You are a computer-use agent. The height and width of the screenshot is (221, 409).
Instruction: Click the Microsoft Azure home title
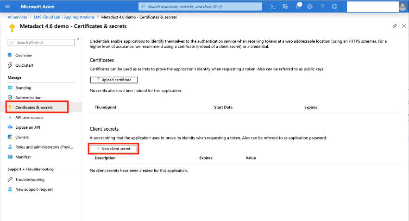38,6
